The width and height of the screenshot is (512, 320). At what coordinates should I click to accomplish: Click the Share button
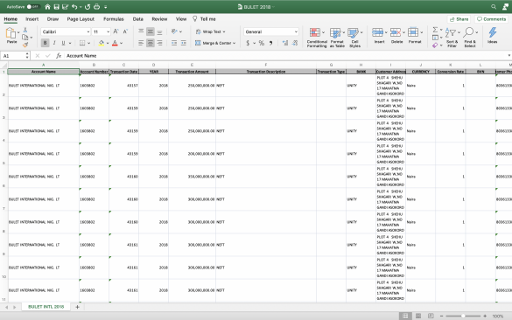pyautogui.click(x=459, y=19)
